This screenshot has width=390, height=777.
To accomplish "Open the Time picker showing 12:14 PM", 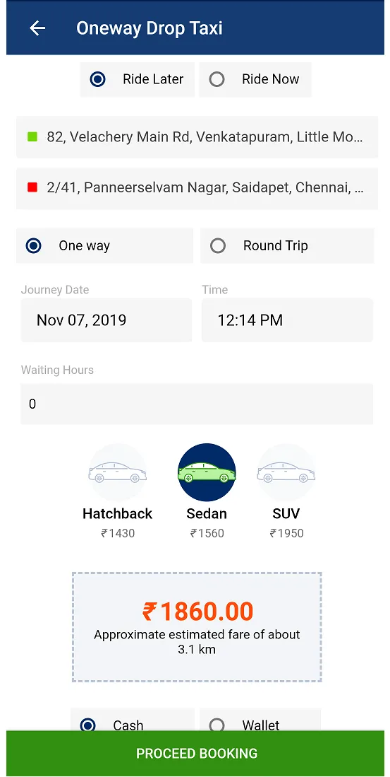I will [287, 320].
